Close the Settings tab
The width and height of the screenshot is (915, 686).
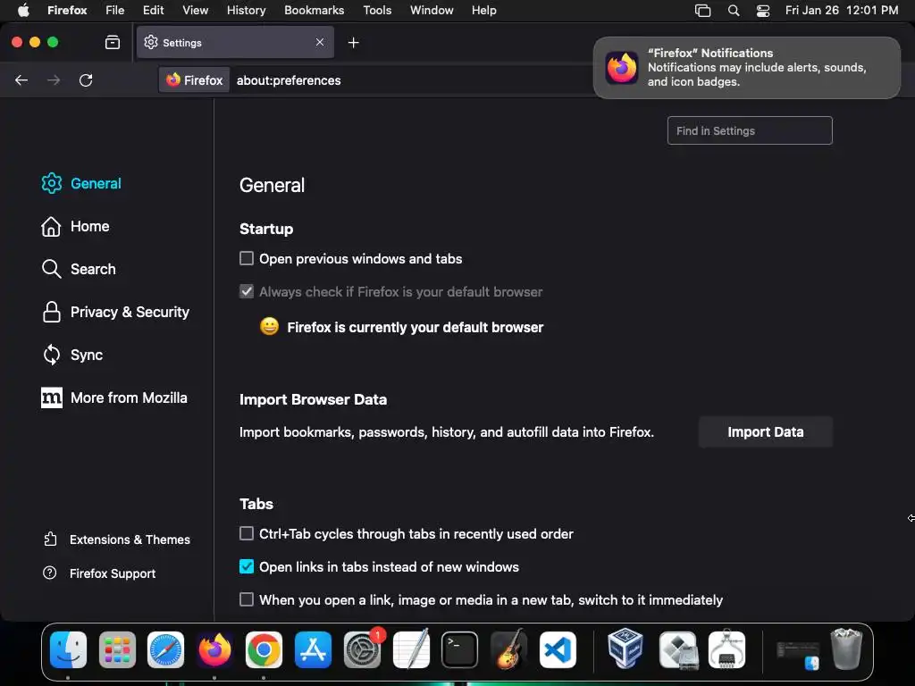pos(320,42)
